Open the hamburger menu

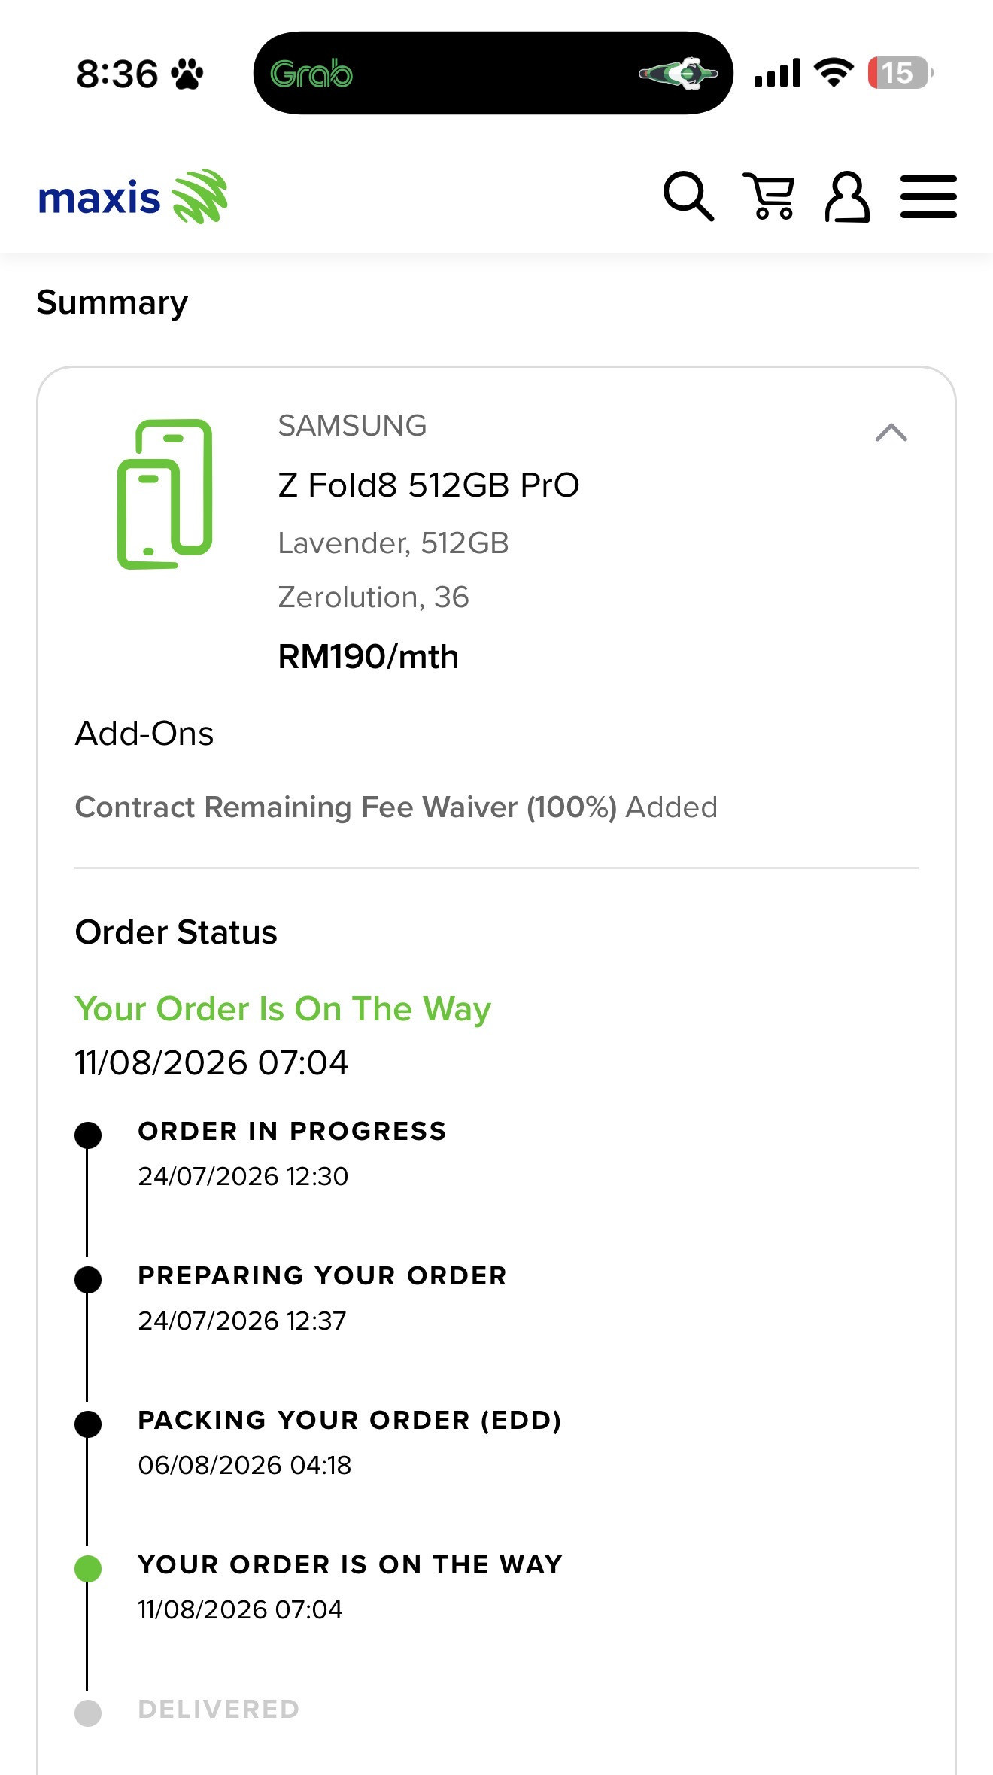pos(928,197)
